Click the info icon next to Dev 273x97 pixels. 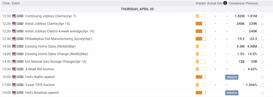pos(225,3)
